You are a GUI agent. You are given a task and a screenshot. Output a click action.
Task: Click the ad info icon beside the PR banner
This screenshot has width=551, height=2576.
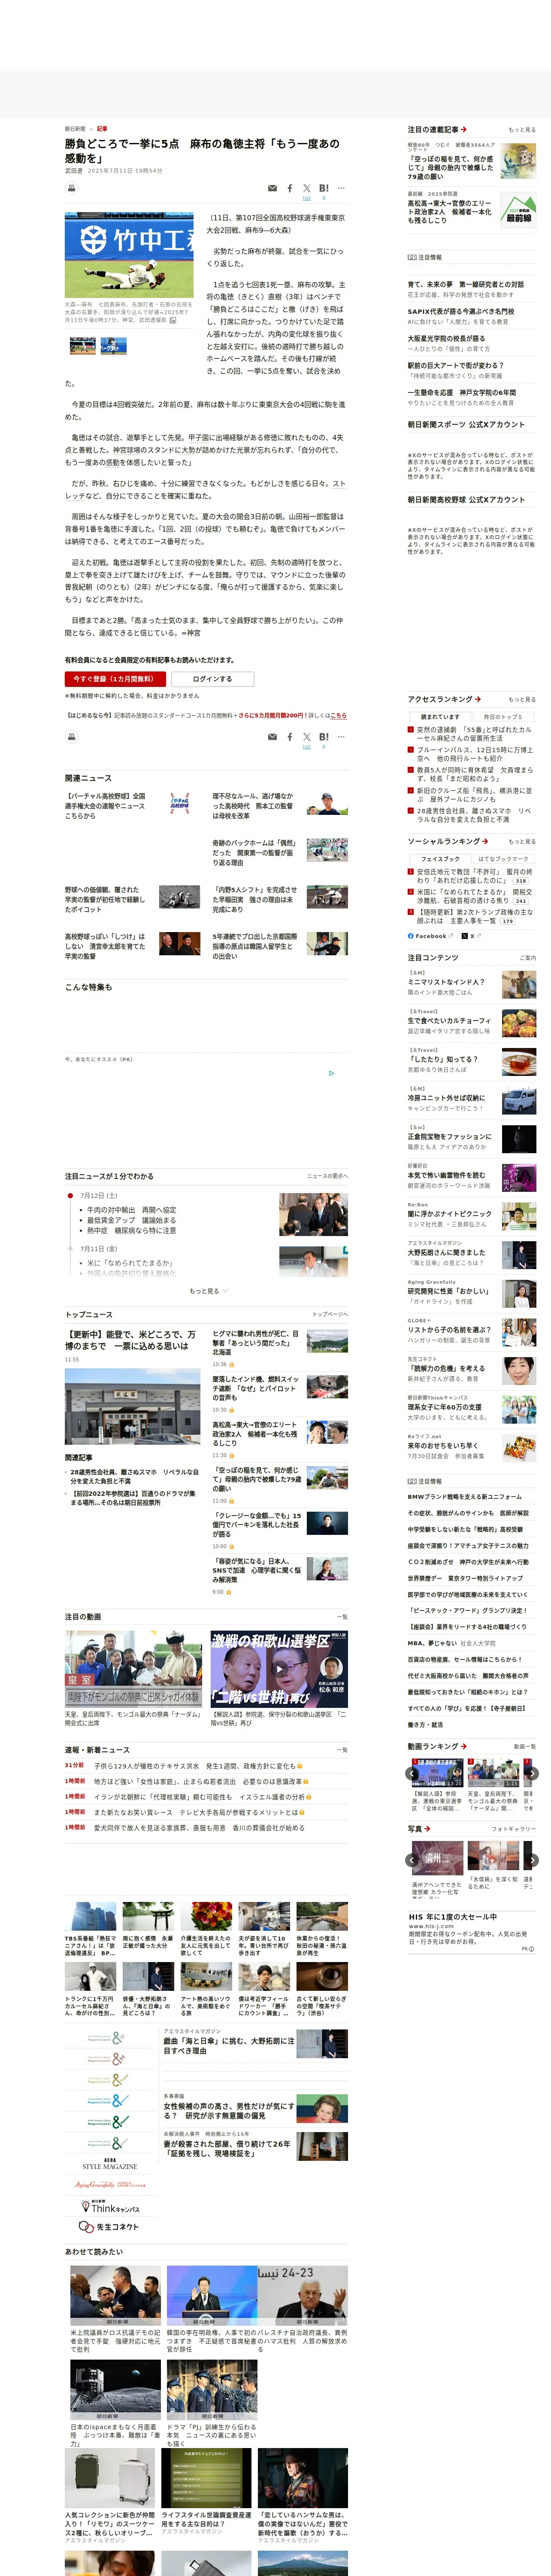pos(332,1073)
